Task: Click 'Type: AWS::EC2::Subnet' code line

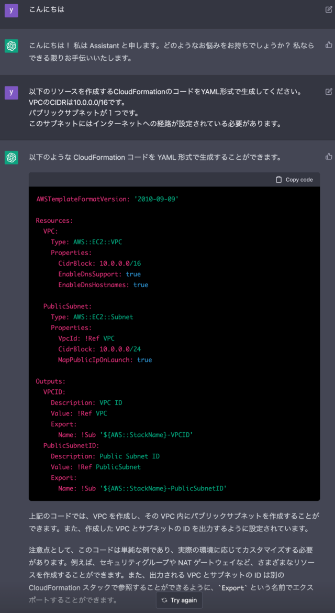Action: pyautogui.click(x=92, y=316)
